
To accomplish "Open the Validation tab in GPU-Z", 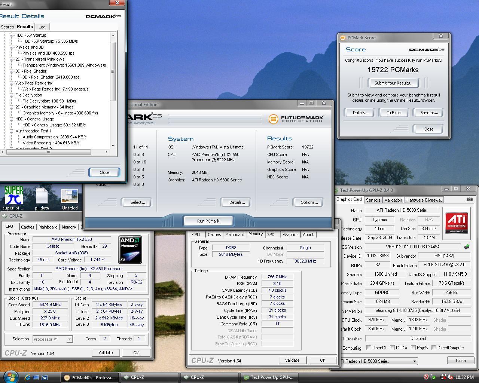I will point(393,200).
